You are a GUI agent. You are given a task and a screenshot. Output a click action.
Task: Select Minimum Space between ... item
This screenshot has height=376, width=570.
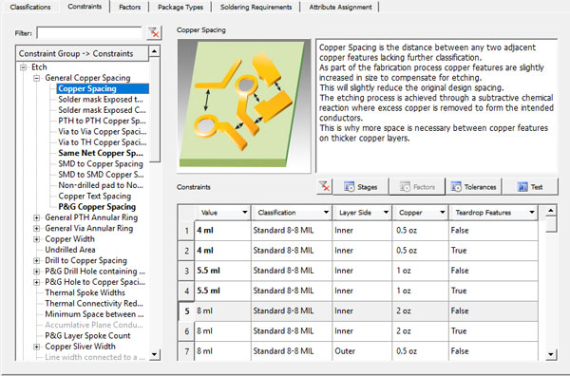pos(94,314)
